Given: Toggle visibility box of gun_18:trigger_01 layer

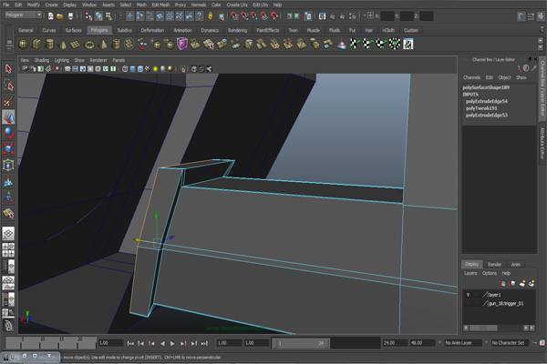Looking at the screenshot, I should click(468, 303).
